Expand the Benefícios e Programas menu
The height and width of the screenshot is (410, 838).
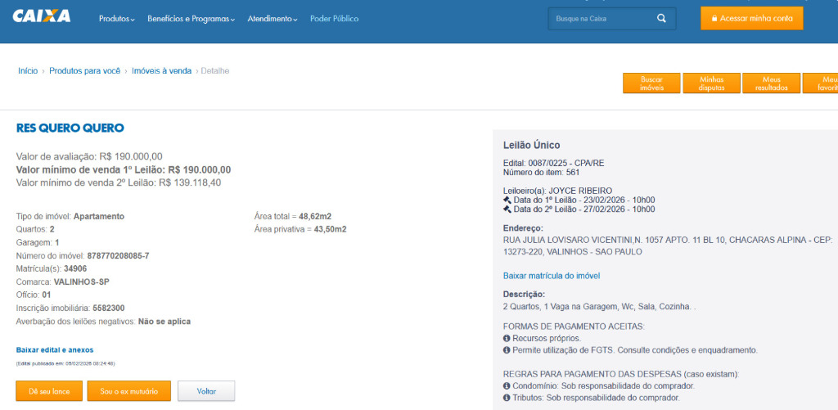coord(191,19)
